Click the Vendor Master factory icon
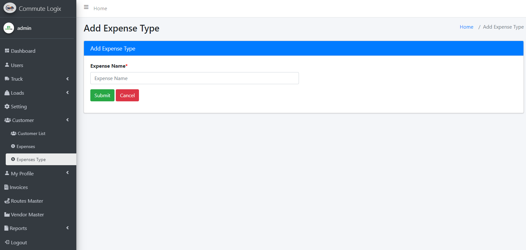This screenshot has height=250, width=526. [7, 214]
